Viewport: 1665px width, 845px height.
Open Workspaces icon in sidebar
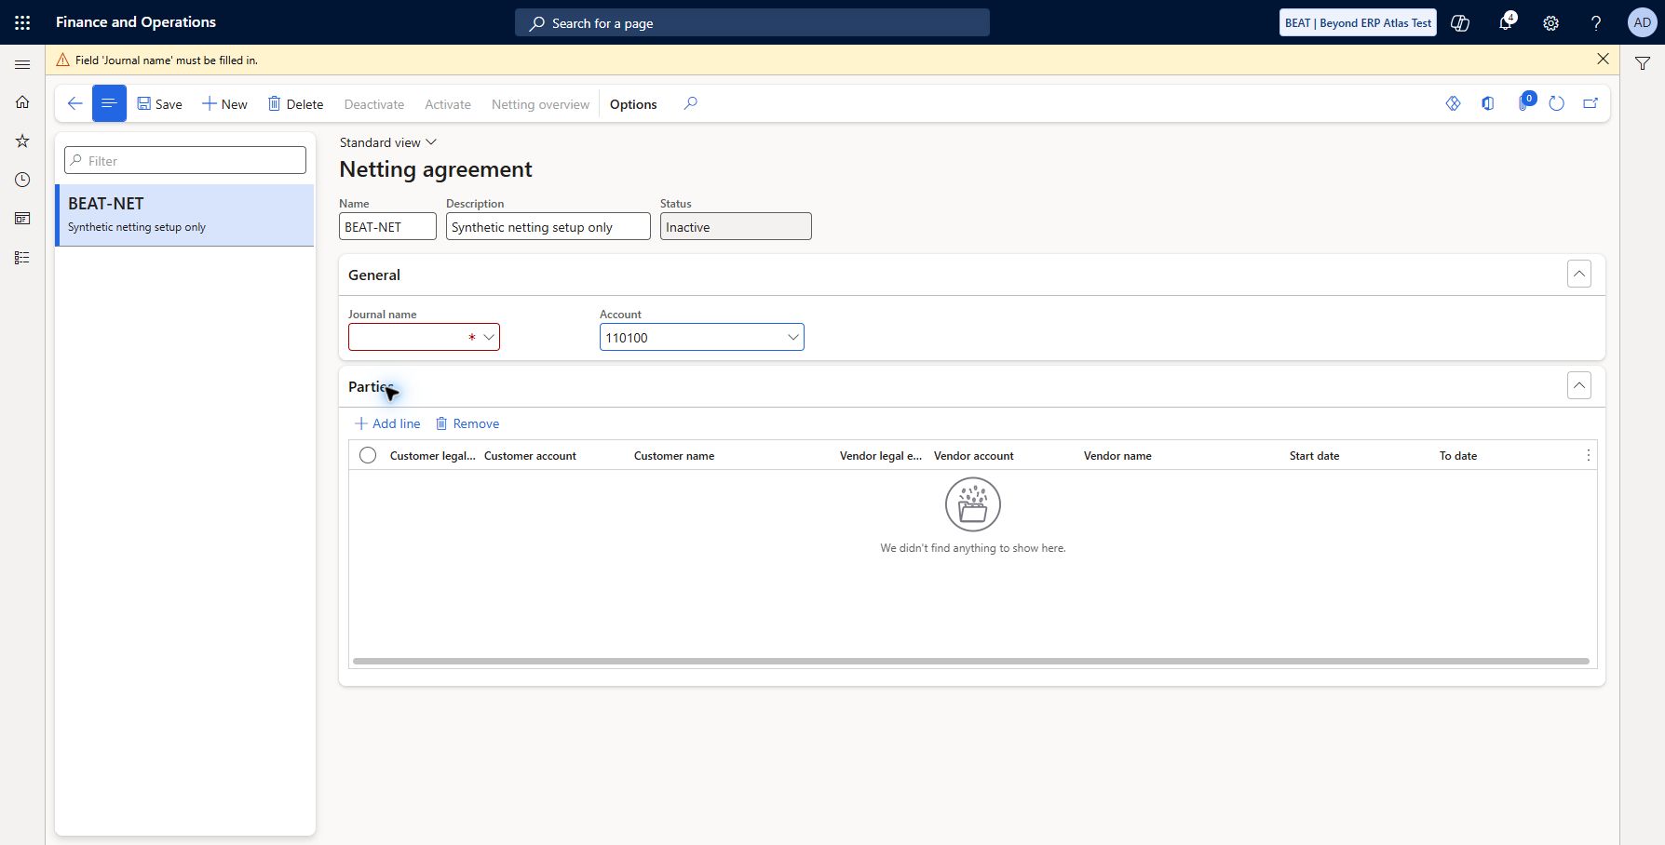22,219
